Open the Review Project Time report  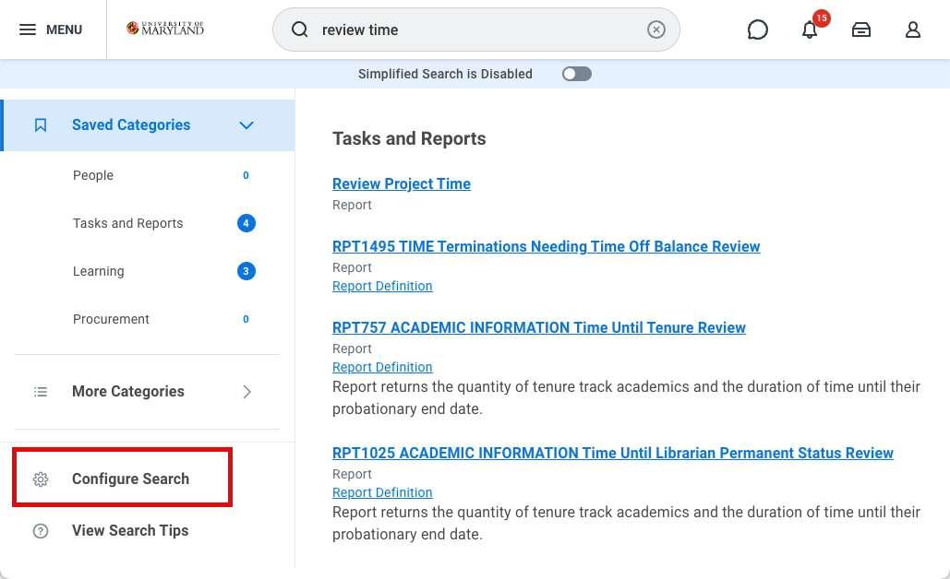(401, 183)
